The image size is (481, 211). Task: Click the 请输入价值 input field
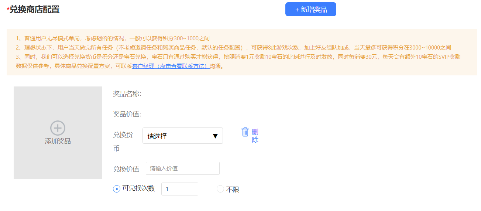click(183, 168)
